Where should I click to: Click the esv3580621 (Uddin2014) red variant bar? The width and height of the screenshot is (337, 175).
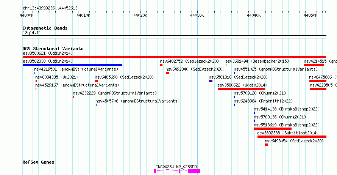click(x=174, y=57)
